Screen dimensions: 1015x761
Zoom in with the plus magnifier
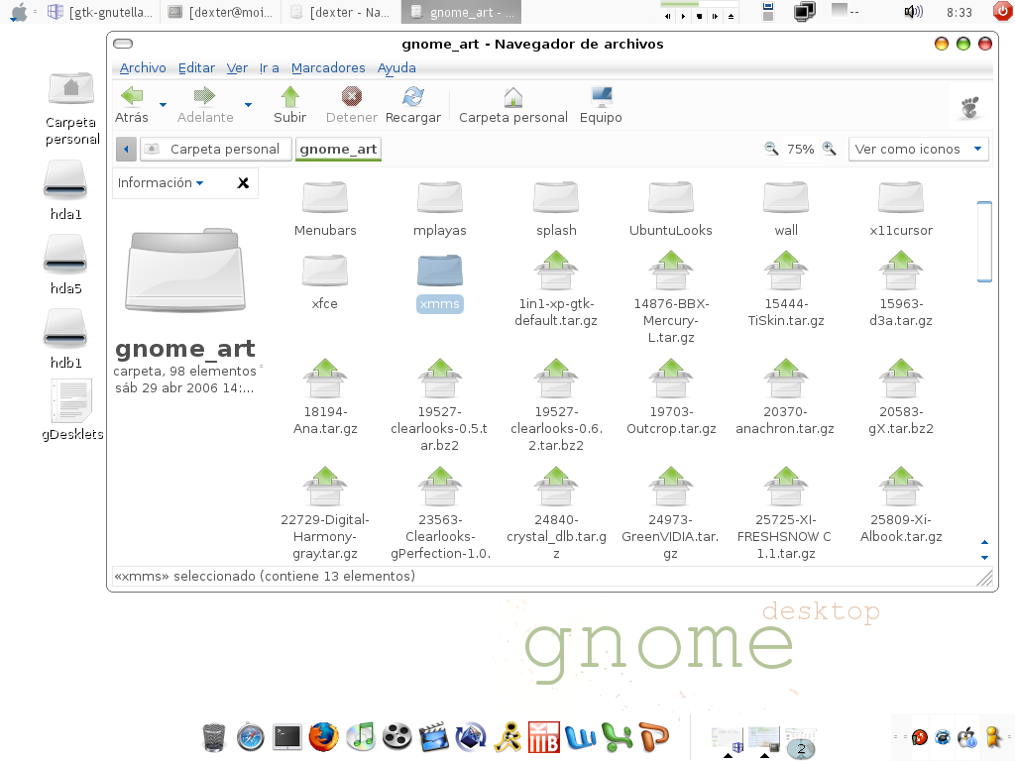(830, 149)
